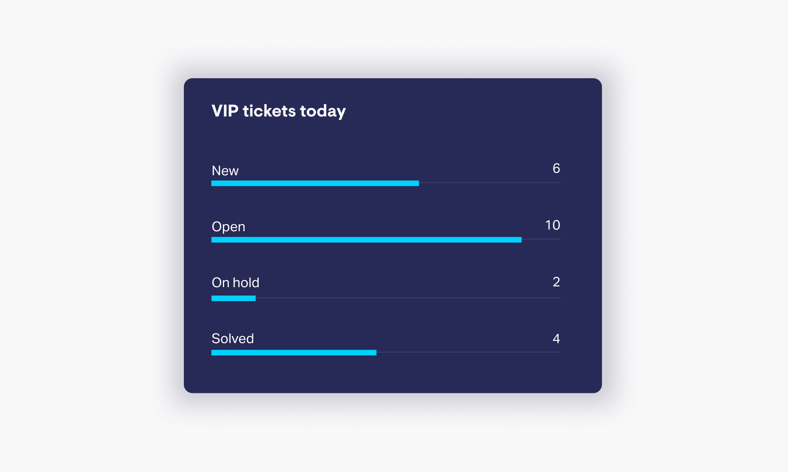The height and width of the screenshot is (472, 788).
Task: Click the Solved blue progress bar
Action: coord(294,352)
